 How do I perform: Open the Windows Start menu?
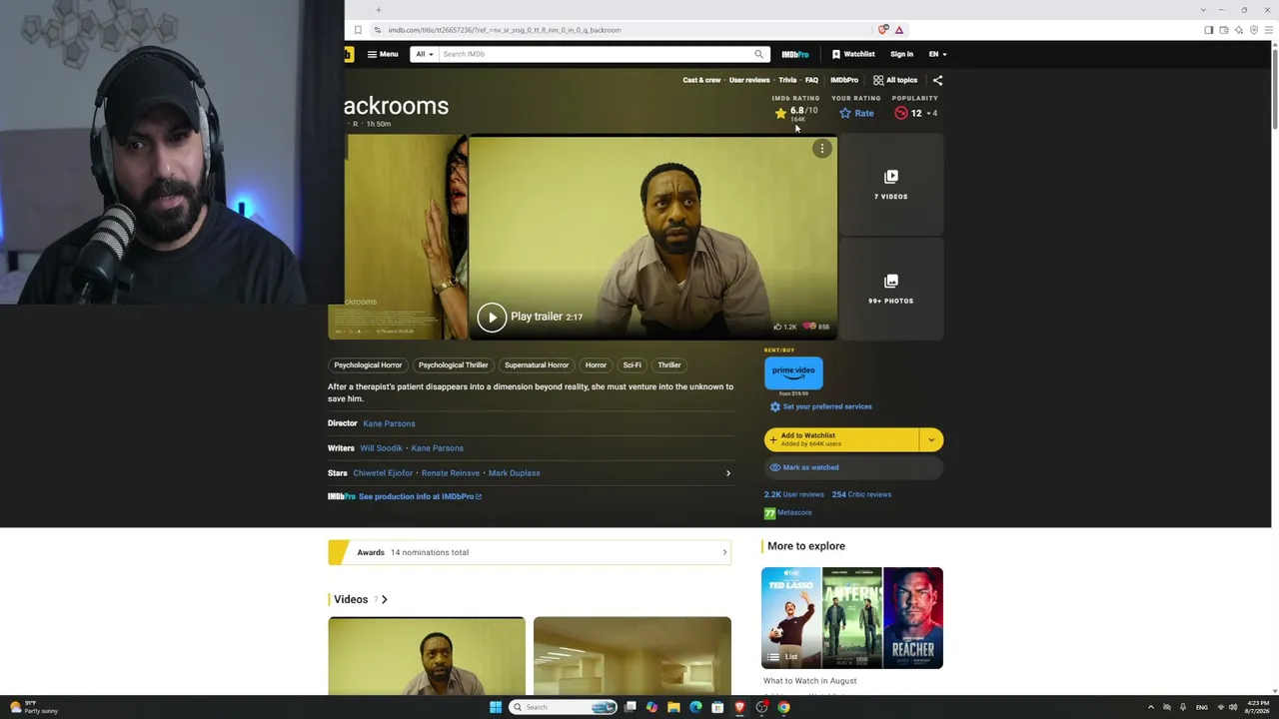pos(496,707)
